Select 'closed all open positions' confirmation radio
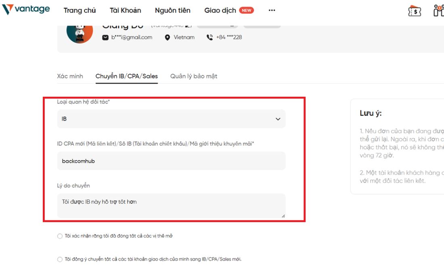444x266 pixels. click(x=60, y=236)
